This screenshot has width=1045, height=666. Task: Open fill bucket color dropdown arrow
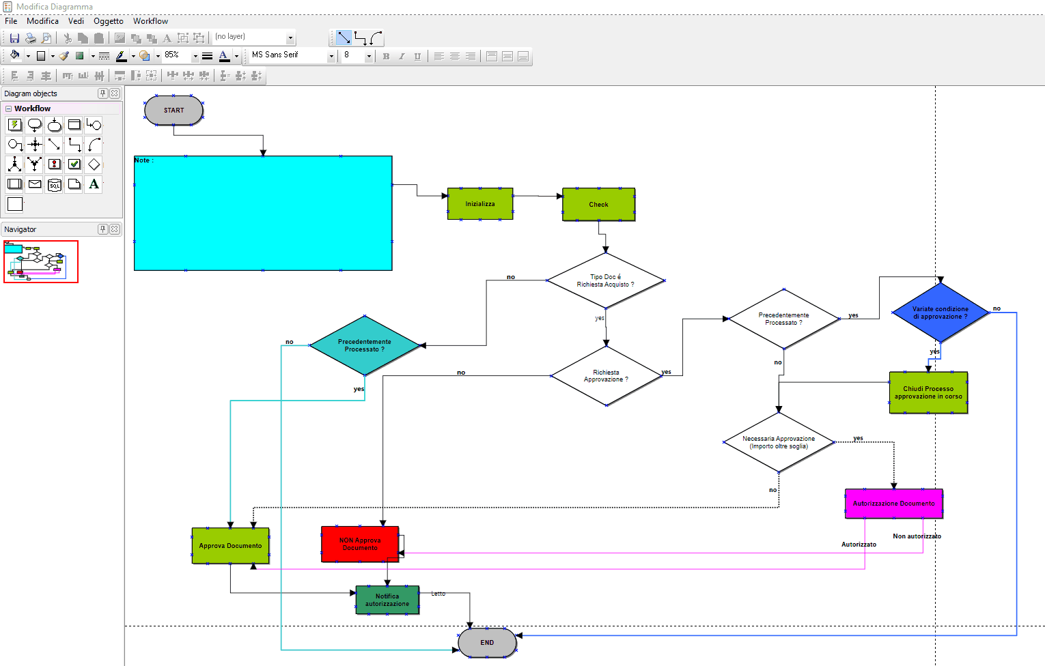coord(28,56)
